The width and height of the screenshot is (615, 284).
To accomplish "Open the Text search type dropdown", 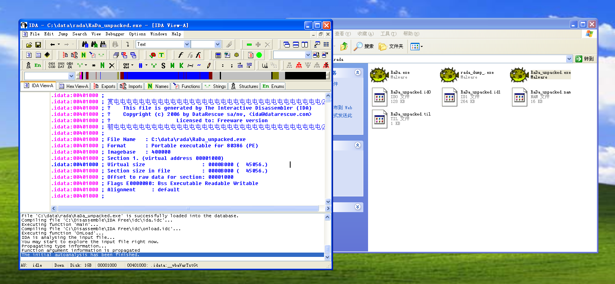I will click(187, 44).
